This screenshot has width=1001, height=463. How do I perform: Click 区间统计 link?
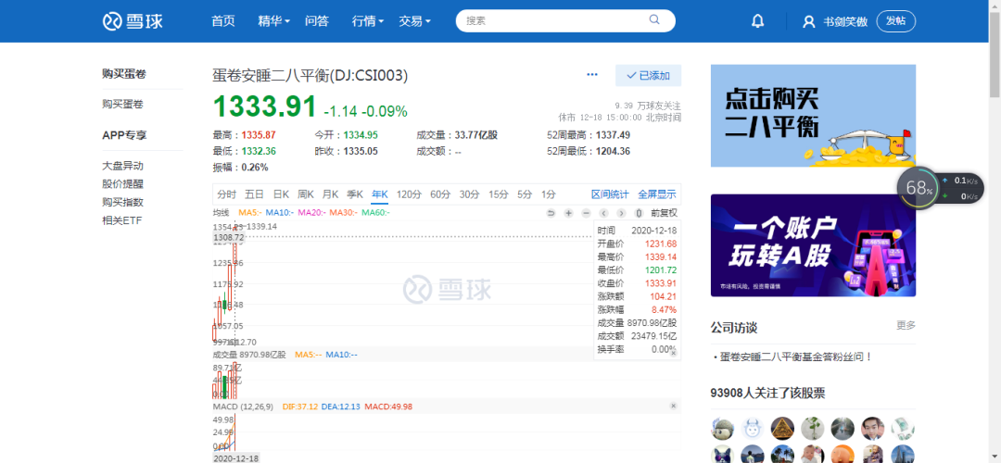point(610,194)
